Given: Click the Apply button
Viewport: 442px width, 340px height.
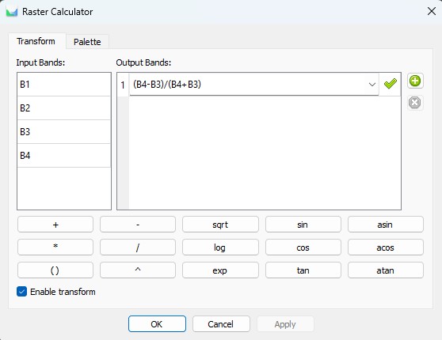Looking at the screenshot, I should click(285, 324).
